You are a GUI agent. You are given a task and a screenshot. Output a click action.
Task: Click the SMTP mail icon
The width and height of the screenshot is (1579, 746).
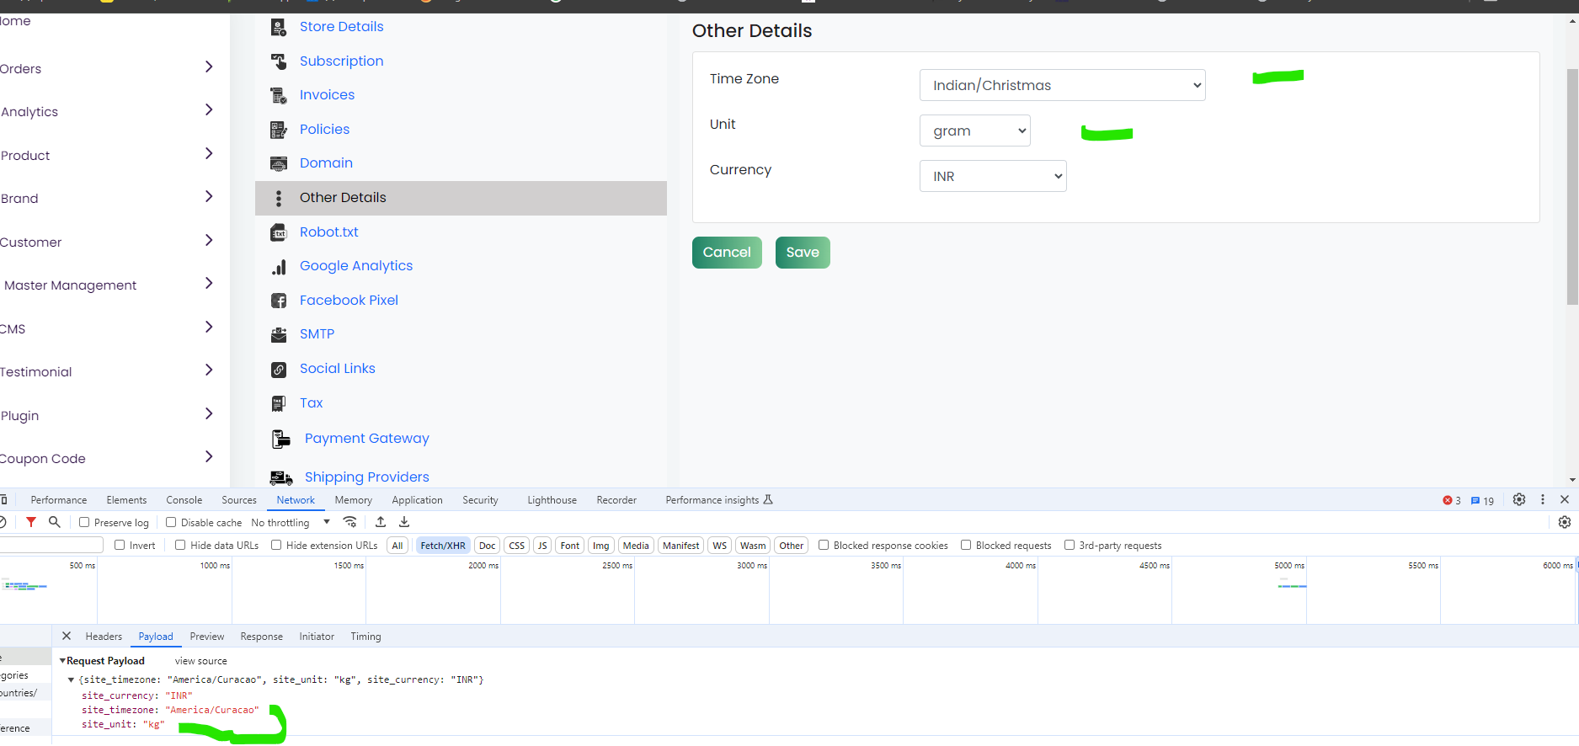[279, 335]
